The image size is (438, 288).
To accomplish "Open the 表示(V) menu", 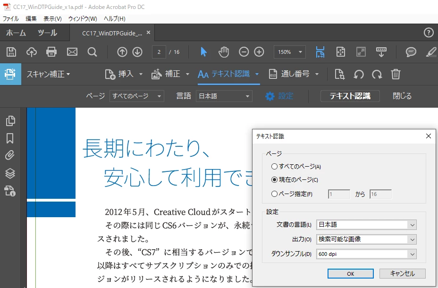I will [52, 19].
